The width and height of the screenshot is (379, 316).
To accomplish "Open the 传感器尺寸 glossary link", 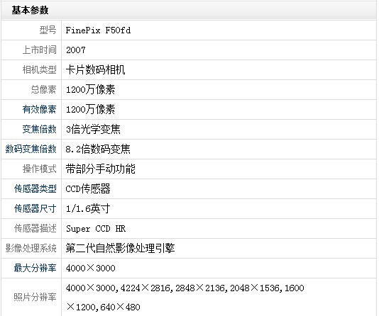I will (x=35, y=208).
